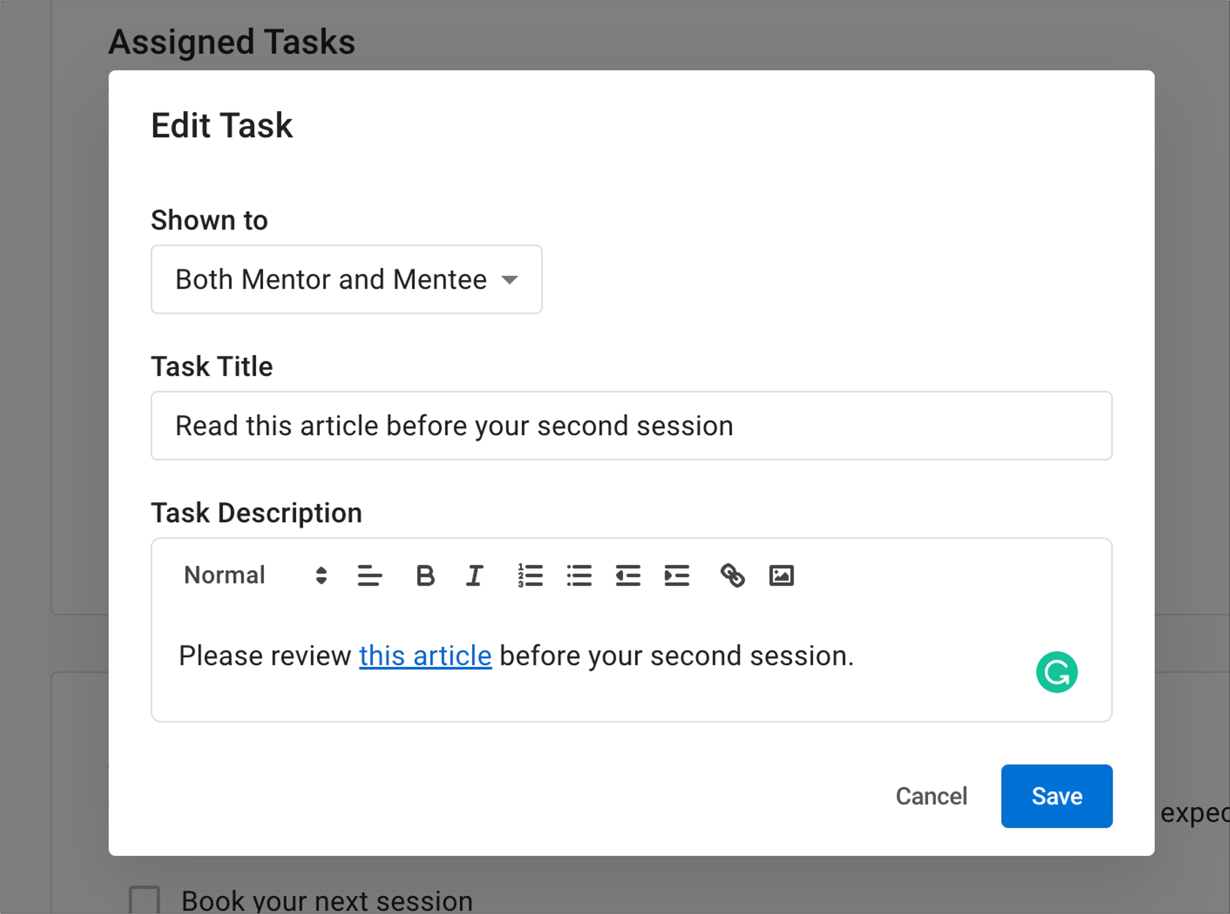The width and height of the screenshot is (1230, 914).
Task: Cancel editing the task
Action: click(x=931, y=796)
